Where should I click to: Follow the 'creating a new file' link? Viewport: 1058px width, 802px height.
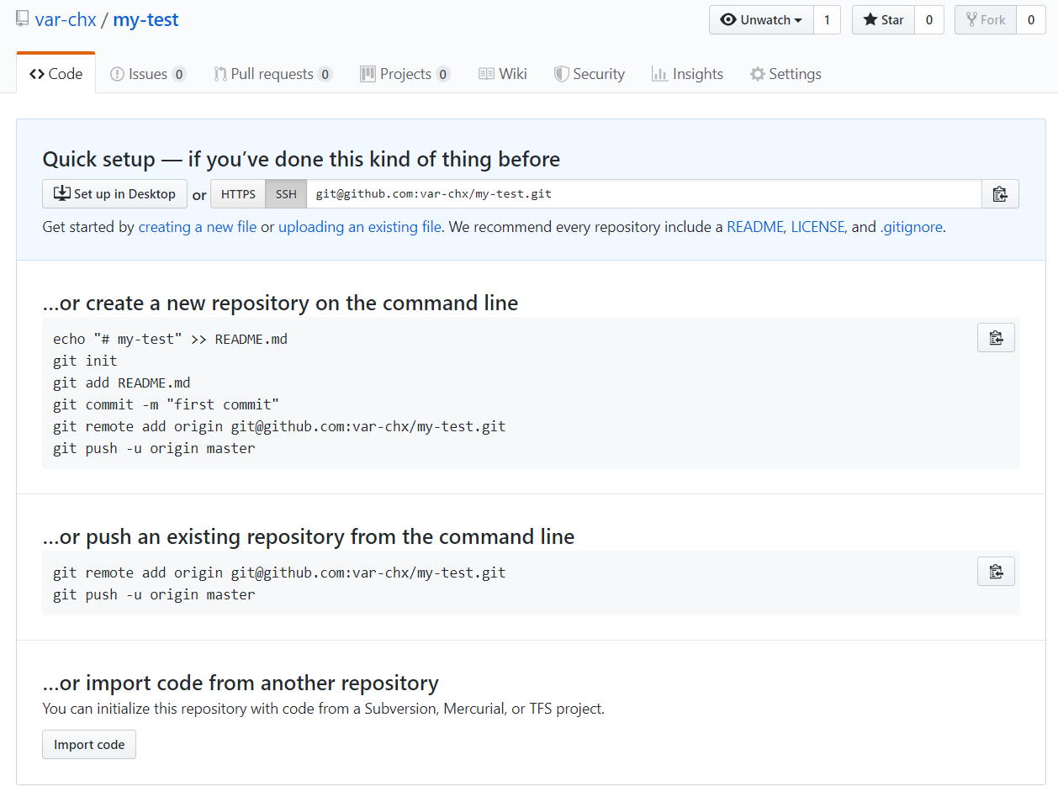coord(197,227)
